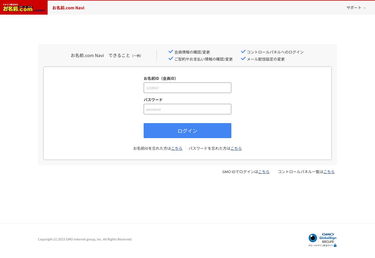This screenshot has height=258, width=375.
Task: Open the forgot パスワード こちら link
Action: coord(236,148)
